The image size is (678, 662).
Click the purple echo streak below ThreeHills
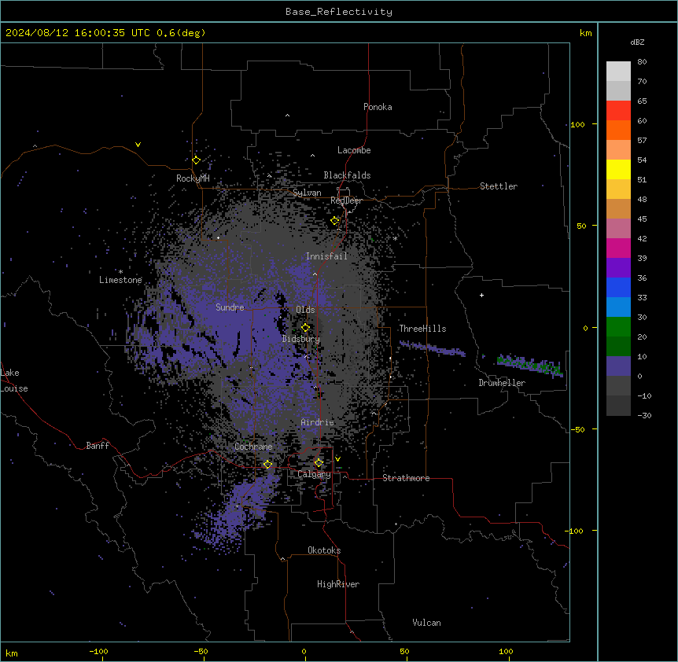tap(433, 348)
